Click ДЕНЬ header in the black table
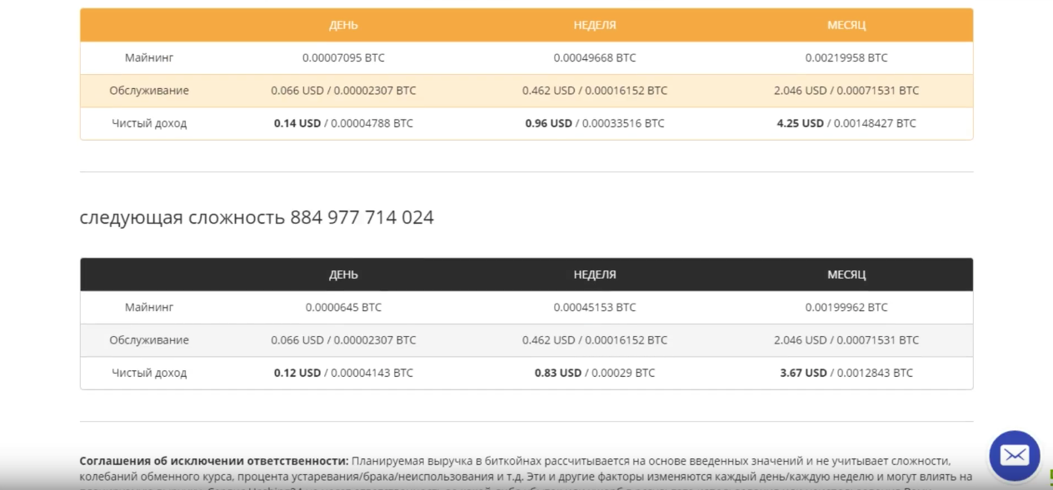This screenshot has width=1053, height=490. pyautogui.click(x=343, y=275)
